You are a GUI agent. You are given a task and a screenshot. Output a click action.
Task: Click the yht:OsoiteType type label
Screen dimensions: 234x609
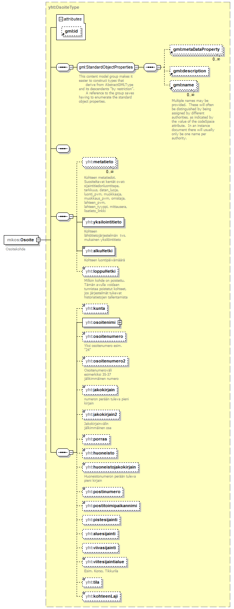64,7
